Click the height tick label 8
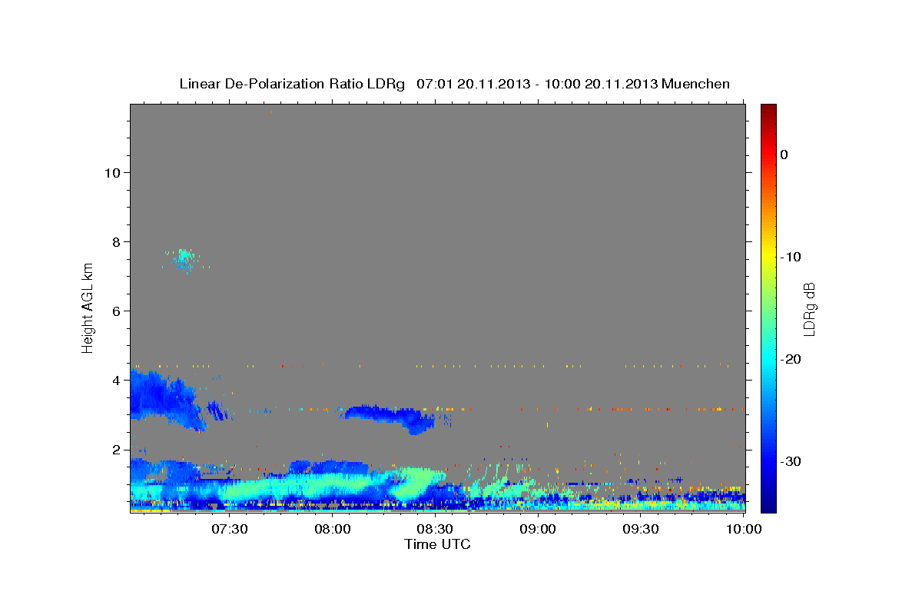This screenshot has width=922, height=615. (116, 241)
